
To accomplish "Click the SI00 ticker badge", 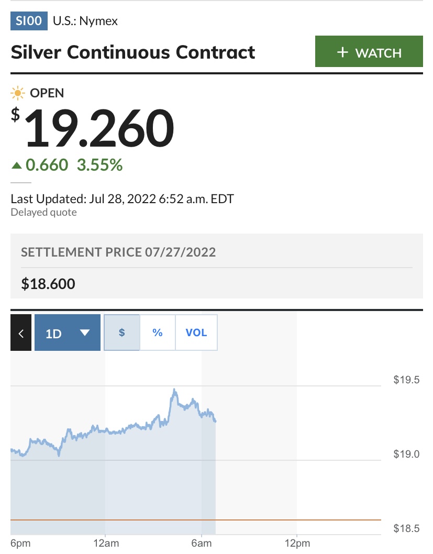I will coord(29,21).
